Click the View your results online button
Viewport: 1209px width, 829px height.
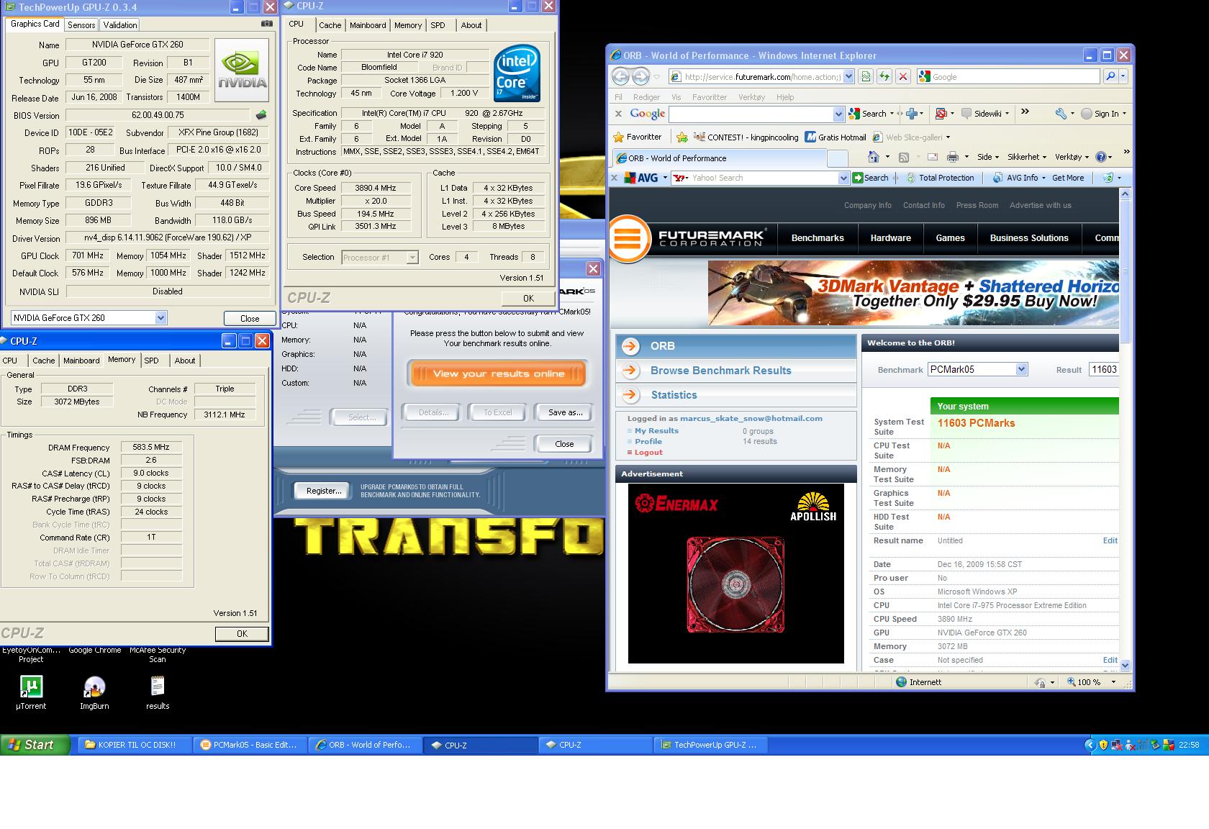pyautogui.click(x=498, y=373)
